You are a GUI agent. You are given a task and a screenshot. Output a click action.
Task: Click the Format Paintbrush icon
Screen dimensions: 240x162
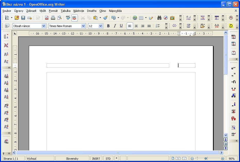pos(105,18)
